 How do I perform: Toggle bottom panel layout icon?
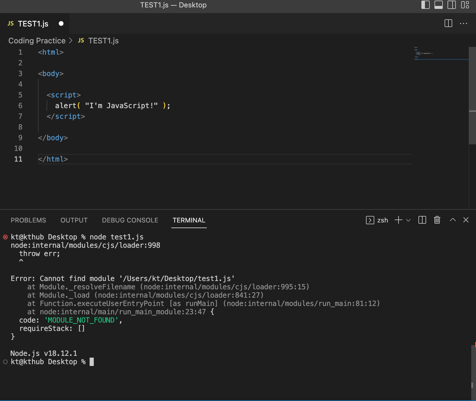click(x=438, y=5)
